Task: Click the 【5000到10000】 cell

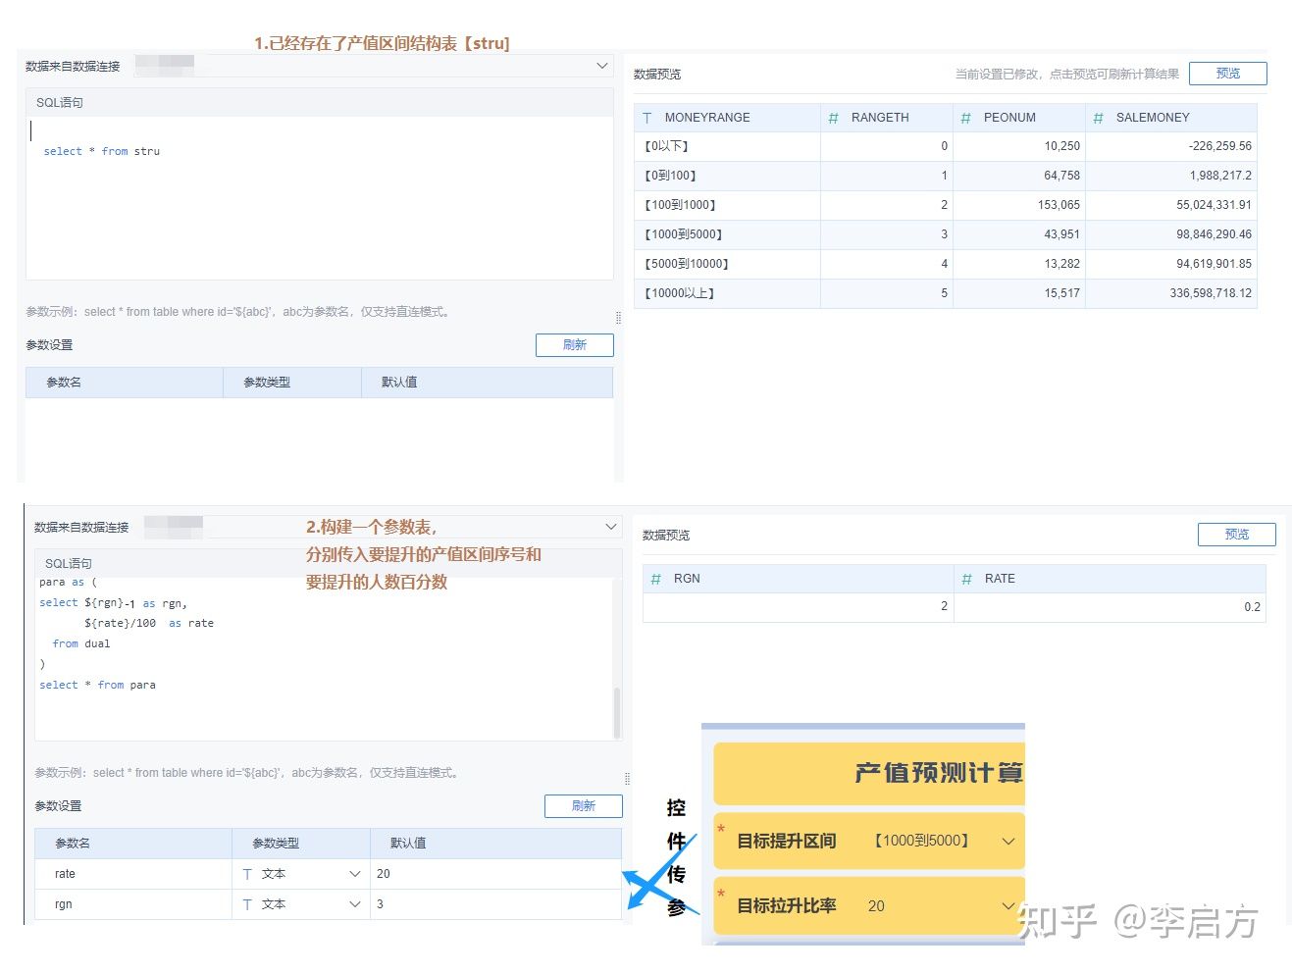Action: coord(727,264)
